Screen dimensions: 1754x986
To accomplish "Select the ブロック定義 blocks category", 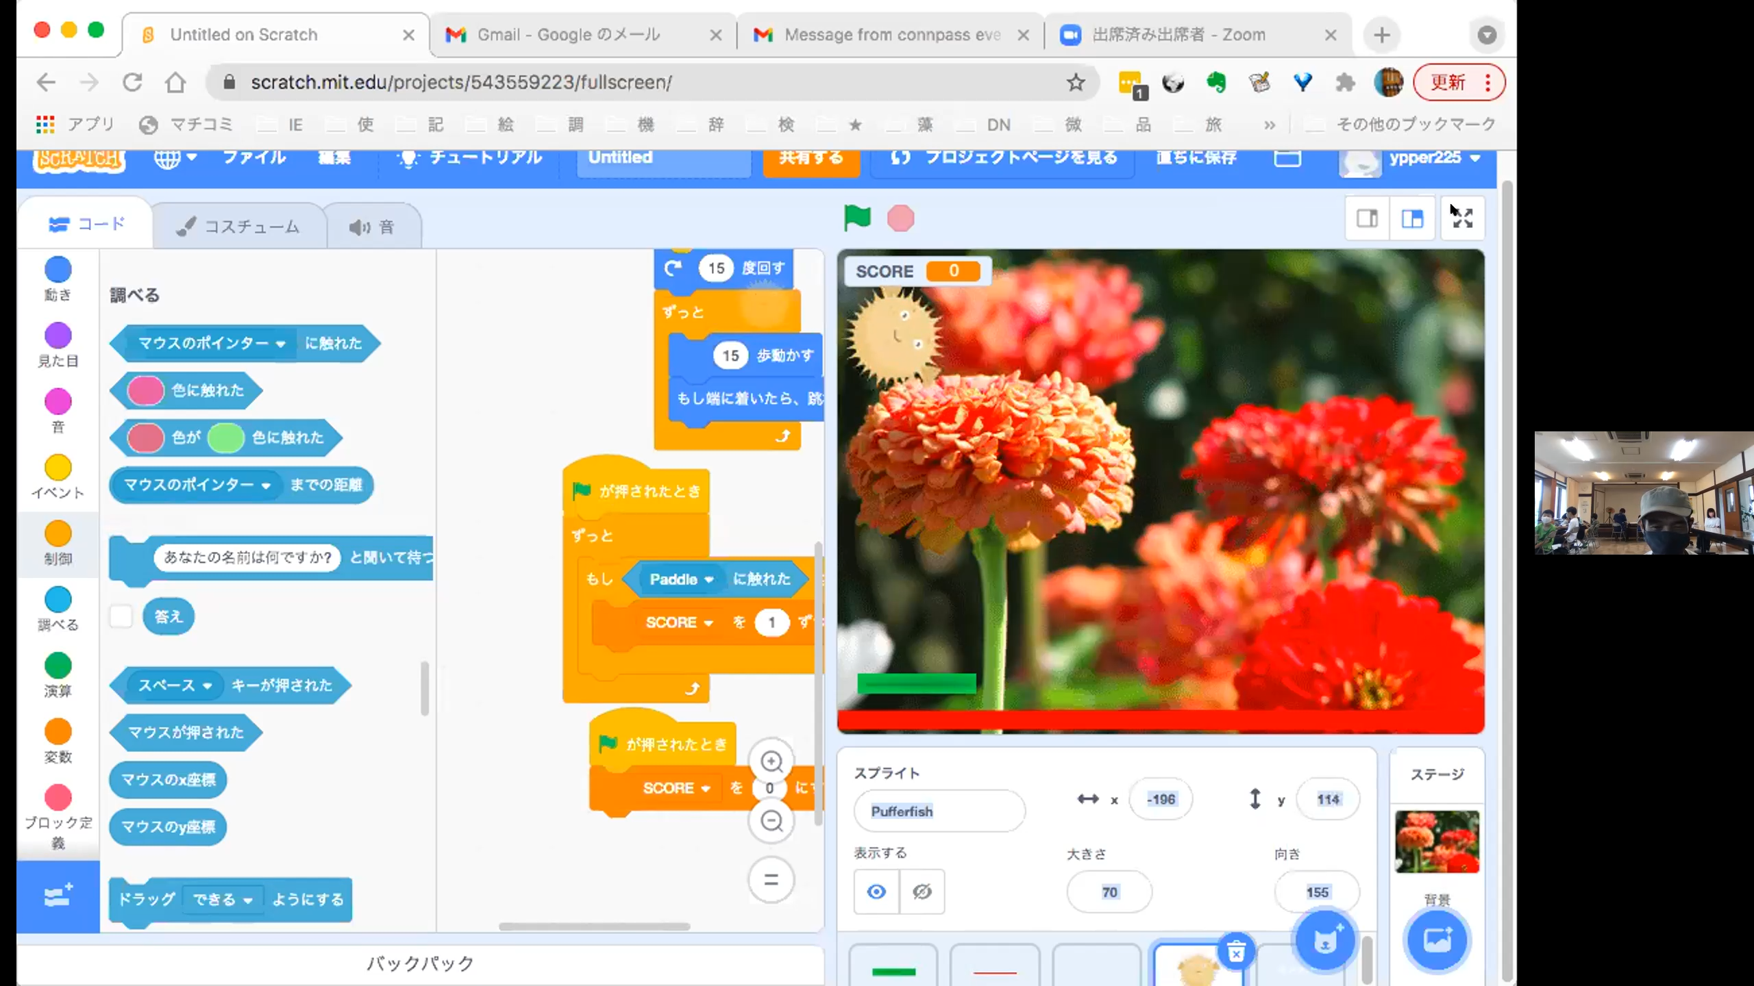I will point(58,817).
